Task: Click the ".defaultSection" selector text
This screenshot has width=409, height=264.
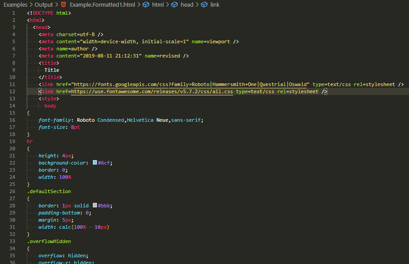Action: tap(48, 191)
